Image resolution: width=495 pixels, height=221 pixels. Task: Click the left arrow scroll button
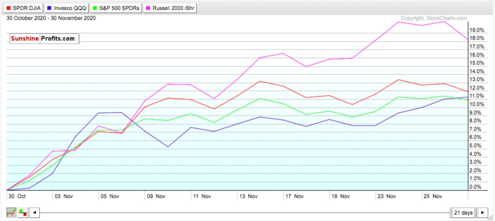click(x=35, y=212)
